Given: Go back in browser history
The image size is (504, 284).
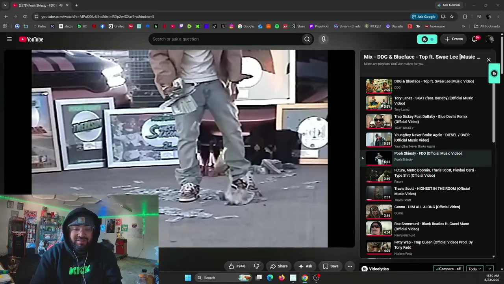Looking at the screenshot, I should pyautogui.click(x=6, y=17).
